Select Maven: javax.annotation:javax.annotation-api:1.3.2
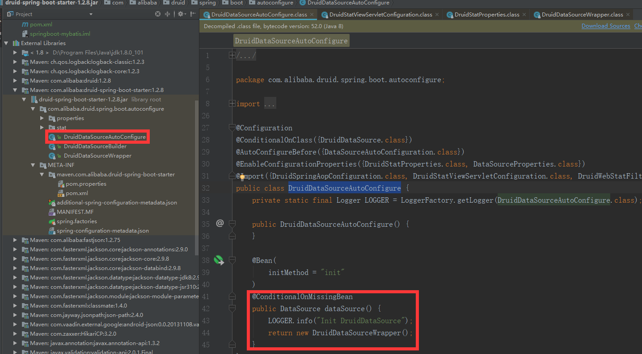 [95, 343]
